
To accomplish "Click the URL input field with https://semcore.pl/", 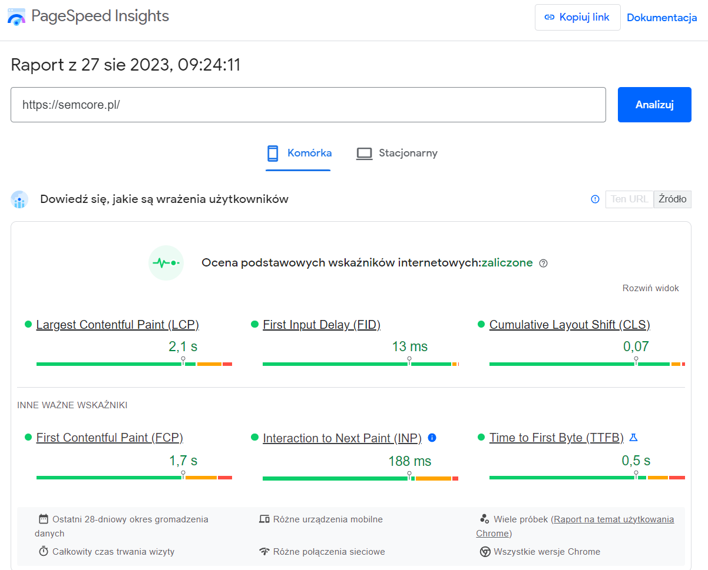I will point(308,105).
